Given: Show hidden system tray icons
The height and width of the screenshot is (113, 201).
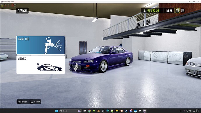Looking at the screenshot, I should pos(181,111).
